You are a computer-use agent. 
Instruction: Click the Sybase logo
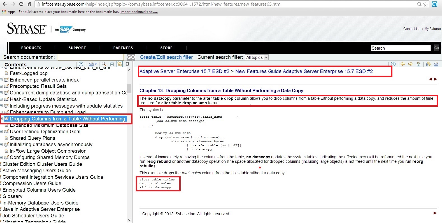[x=27, y=29]
